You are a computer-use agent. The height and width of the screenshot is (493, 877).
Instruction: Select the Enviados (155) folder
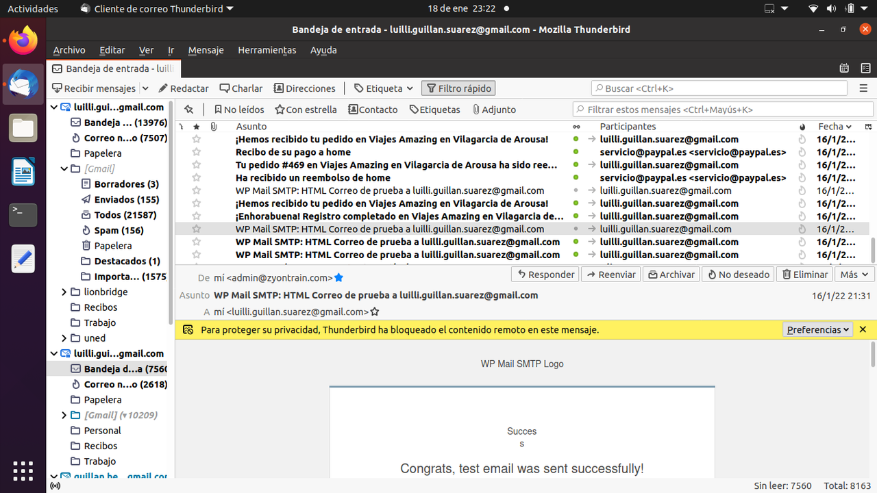pyautogui.click(x=127, y=199)
